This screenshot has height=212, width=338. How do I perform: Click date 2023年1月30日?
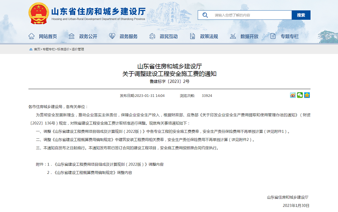click(x=296, y=206)
